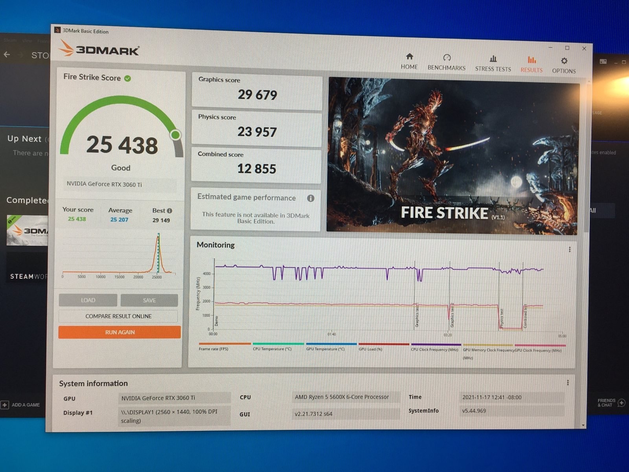Click the back arrow in the Steam window
This screenshot has width=629, height=472.
tap(7, 55)
